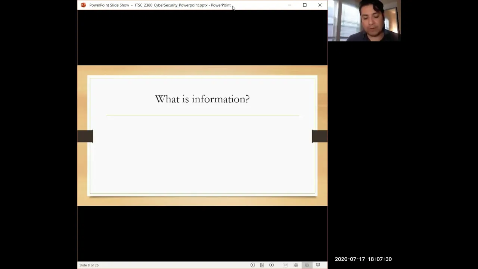Switch to Normal view
Image resolution: width=478 pixels, height=269 pixels.
(x=285, y=265)
